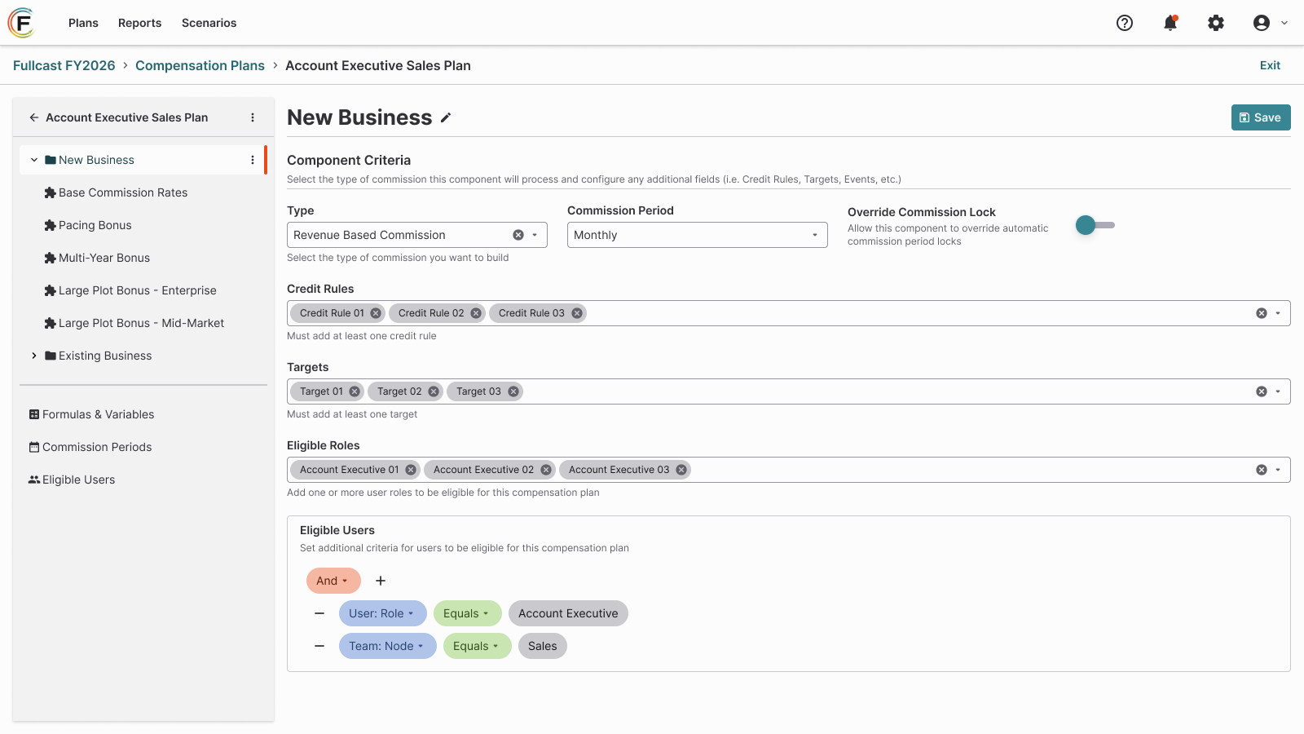Open the help question mark icon
The image size is (1304, 734).
(1125, 23)
